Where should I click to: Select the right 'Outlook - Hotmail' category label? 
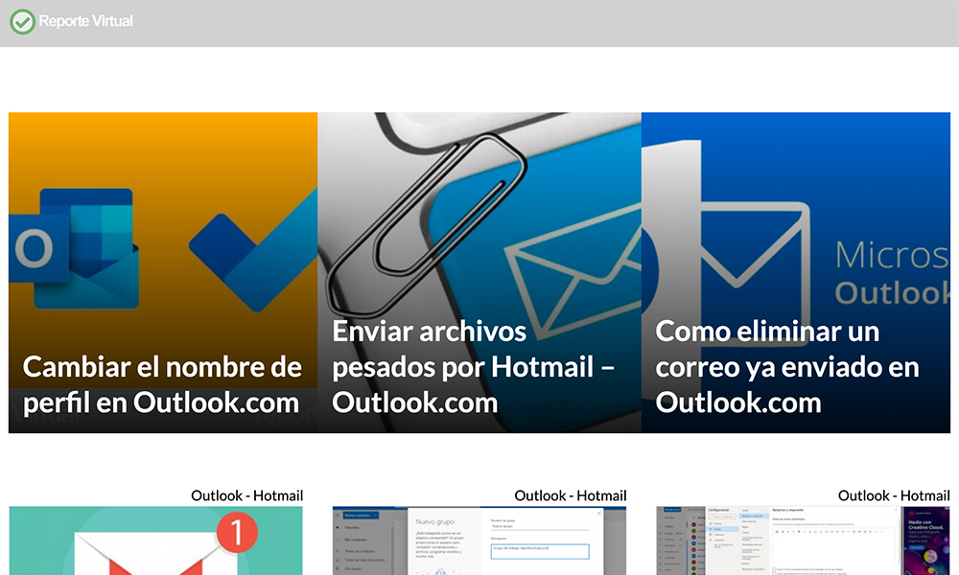pyautogui.click(x=894, y=495)
